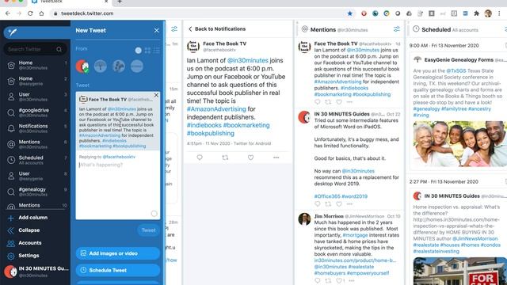The image size is (507, 285).
Task: Retweet the IN 30 MINUTES Guides Word tweet
Action: click(x=328, y=204)
